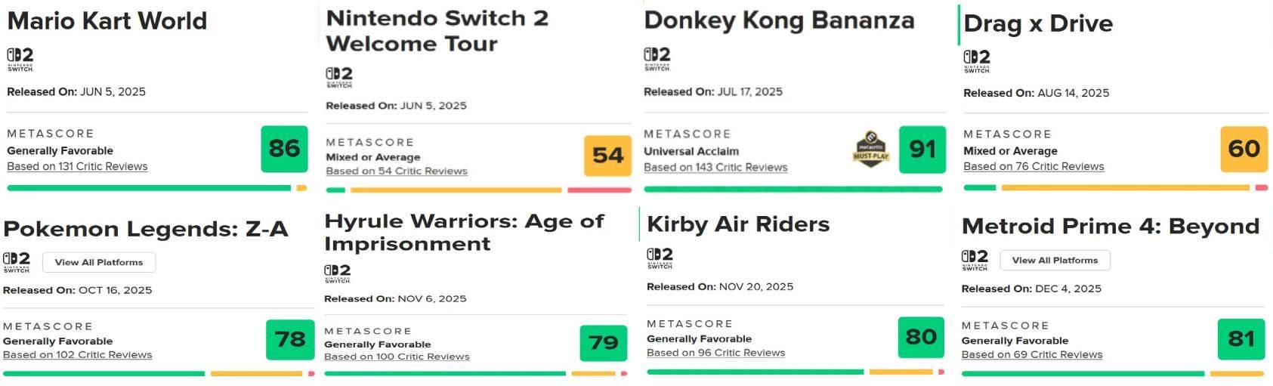Viewport: 1273px width, 386px height.
Task: Click Donkey Kong Bananza's 91 Metascore box
Action: [922, 150]
